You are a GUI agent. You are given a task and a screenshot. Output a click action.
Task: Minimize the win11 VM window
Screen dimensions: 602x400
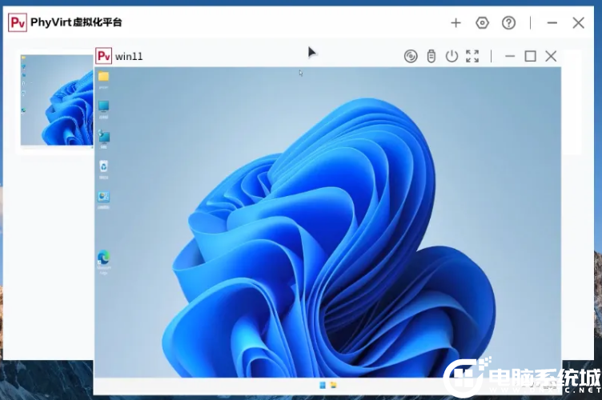(x=510, y=56)
